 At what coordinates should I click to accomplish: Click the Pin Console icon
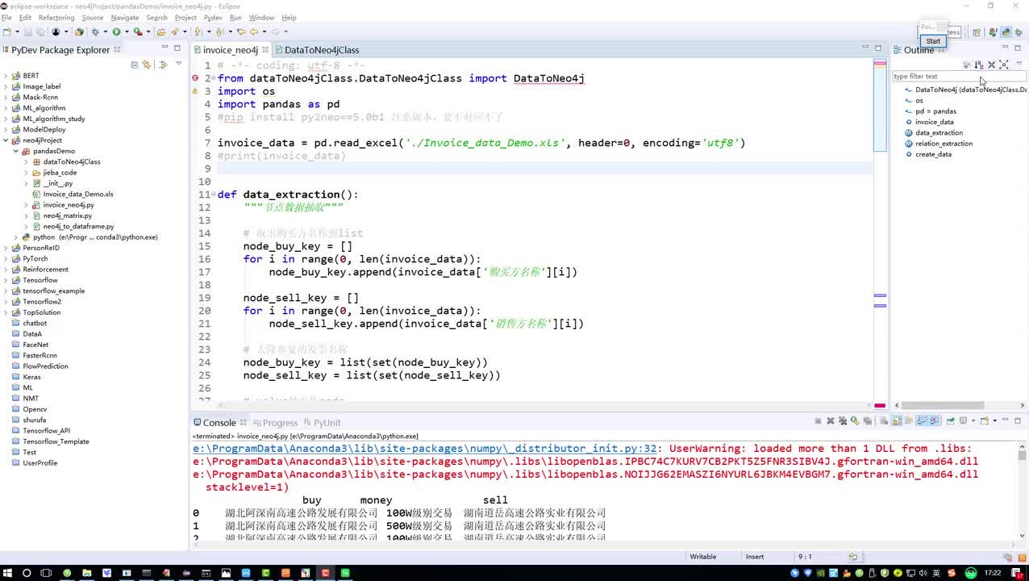[951, 420]
